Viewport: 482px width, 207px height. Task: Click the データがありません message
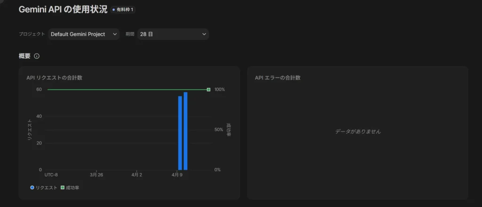coord(358,131)
